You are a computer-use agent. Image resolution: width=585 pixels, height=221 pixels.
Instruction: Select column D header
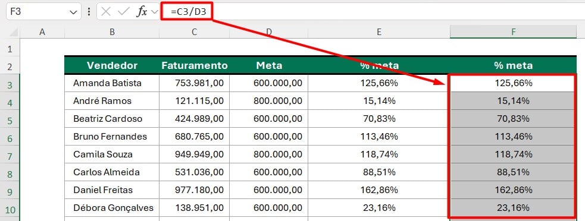(x=269, y=32)
